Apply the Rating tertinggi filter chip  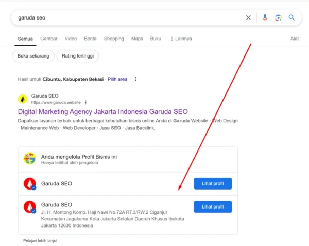[x=78, y=56]
